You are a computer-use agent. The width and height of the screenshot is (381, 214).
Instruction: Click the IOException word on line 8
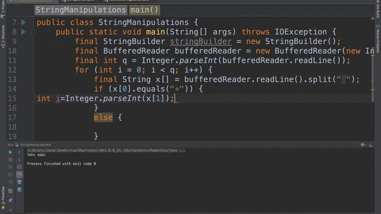pyautogui.click(x=301, y=32)
